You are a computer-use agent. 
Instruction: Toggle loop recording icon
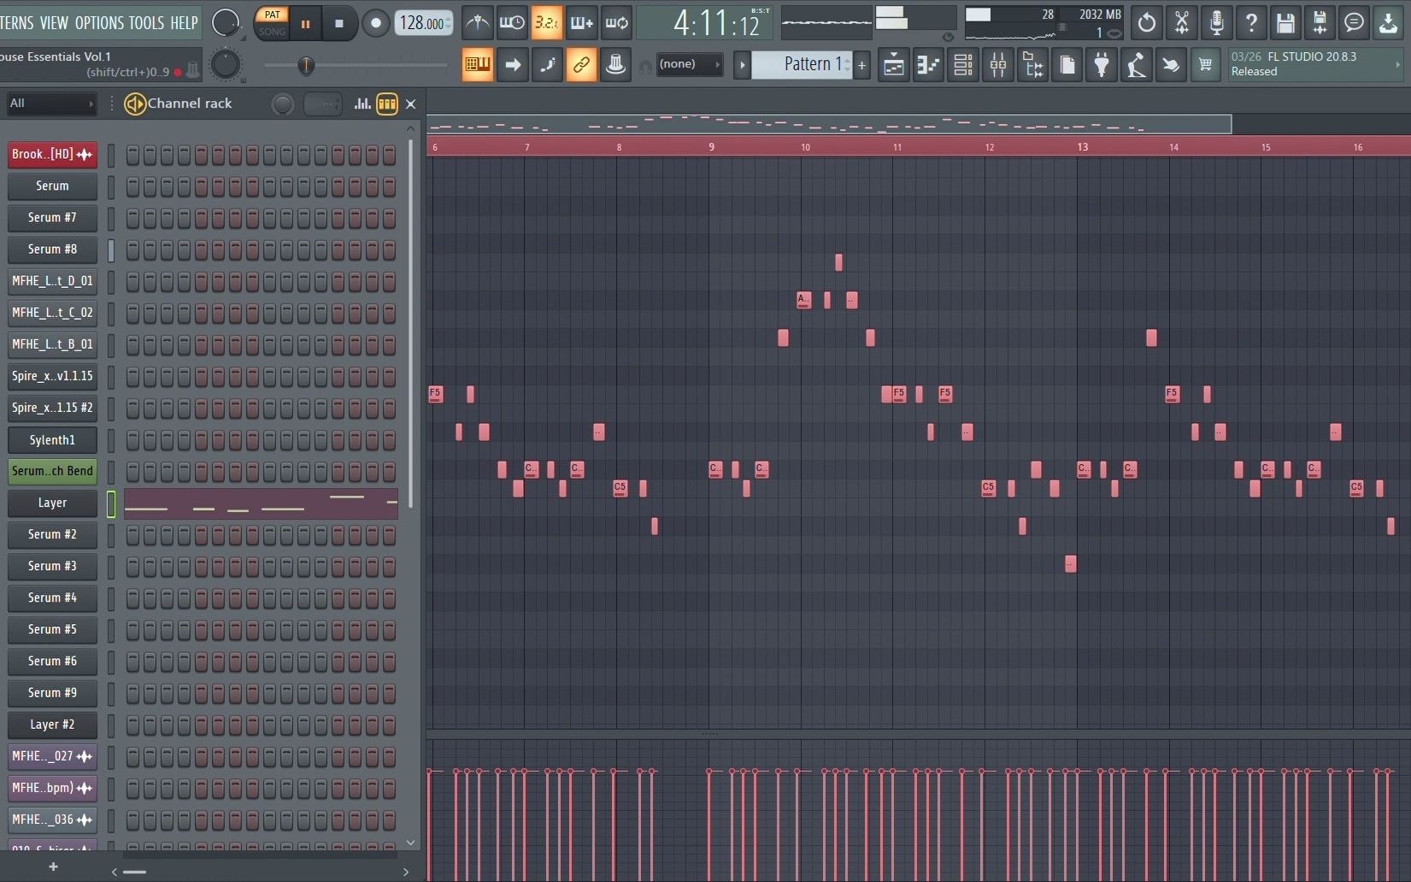616,23
